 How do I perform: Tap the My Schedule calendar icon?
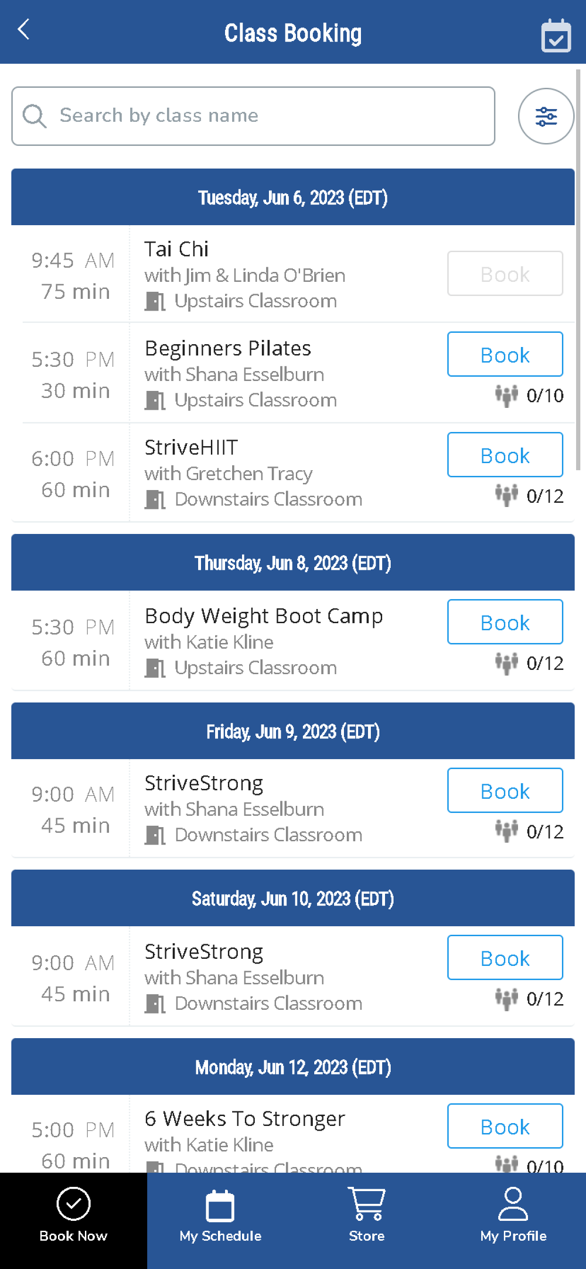tap(220, 1205)
